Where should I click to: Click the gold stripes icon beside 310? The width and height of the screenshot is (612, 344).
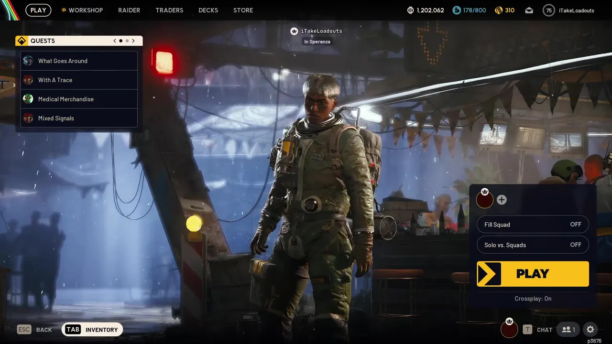tap(499, 10)
